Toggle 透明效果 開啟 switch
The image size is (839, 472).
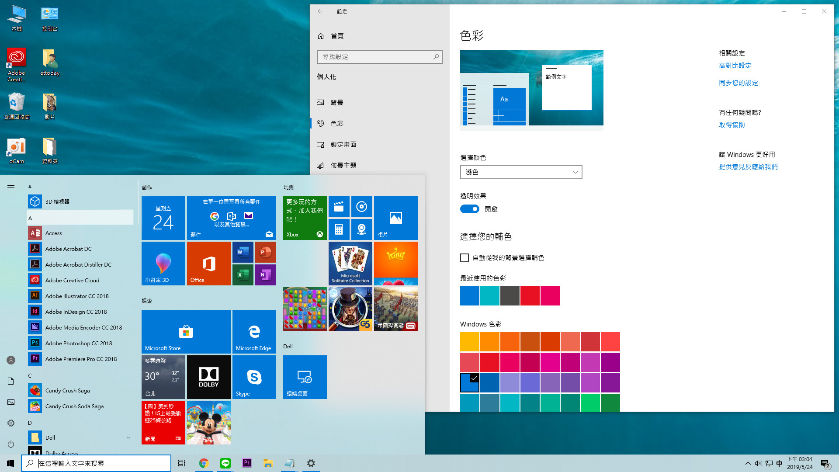click(x=469, y=208)
